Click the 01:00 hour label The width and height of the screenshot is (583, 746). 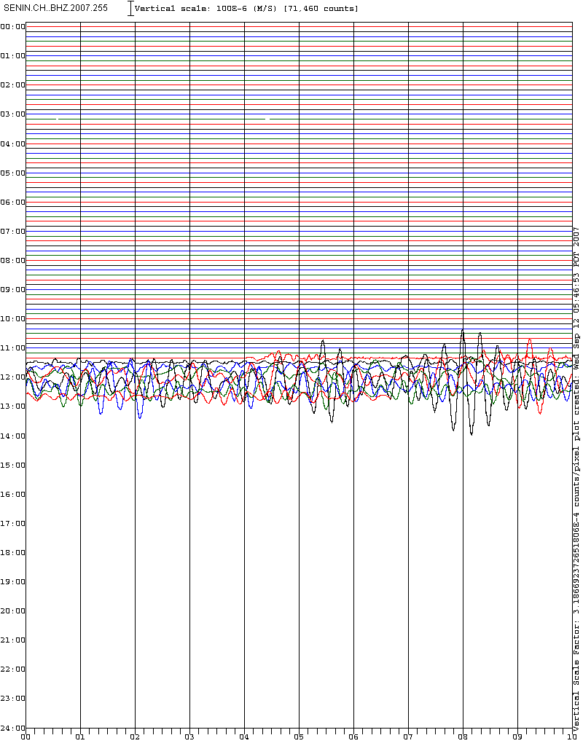pyautogui.click(x=12, y=55)
